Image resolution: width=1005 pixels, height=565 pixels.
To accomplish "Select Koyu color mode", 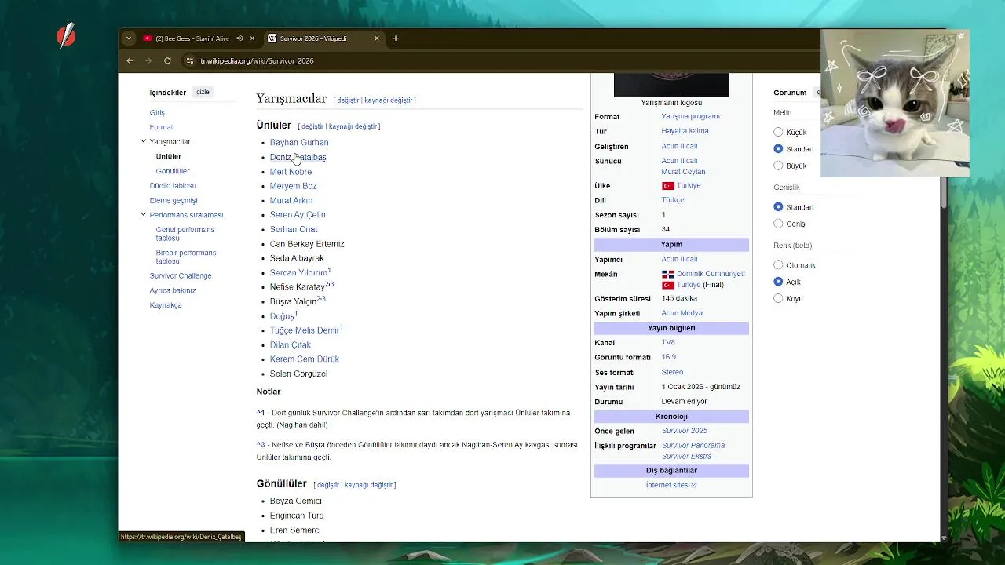I will tap(778, 298).
